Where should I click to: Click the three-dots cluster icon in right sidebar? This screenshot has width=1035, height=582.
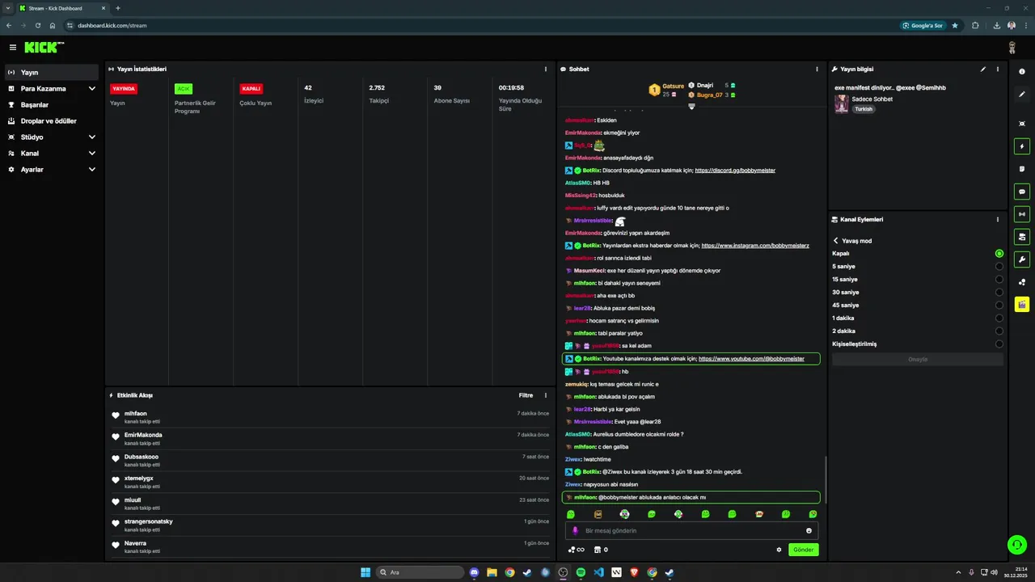[1022, 282]
